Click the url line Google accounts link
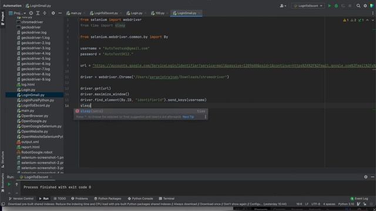The height and width of the screenshot is (211, 376). [x=234, y=66]
